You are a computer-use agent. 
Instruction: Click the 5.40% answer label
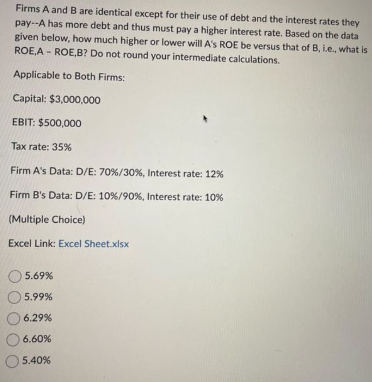[38, 360]
